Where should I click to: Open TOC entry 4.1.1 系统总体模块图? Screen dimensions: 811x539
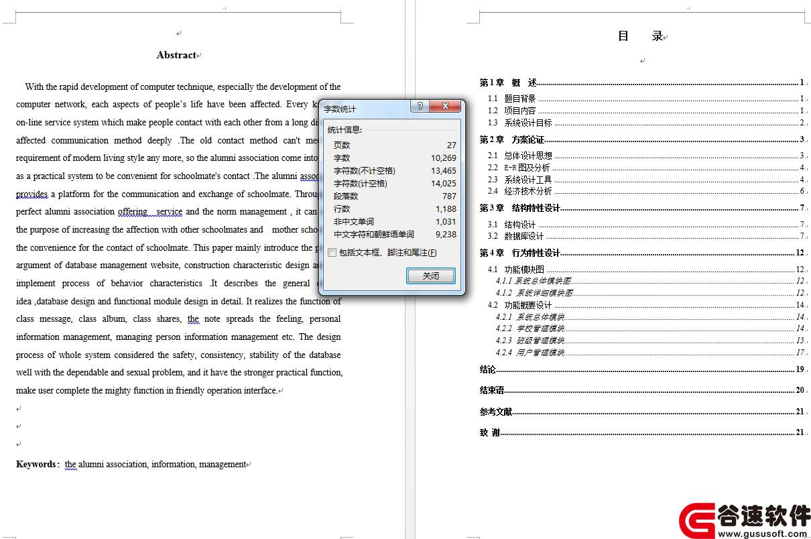[650, 281]
